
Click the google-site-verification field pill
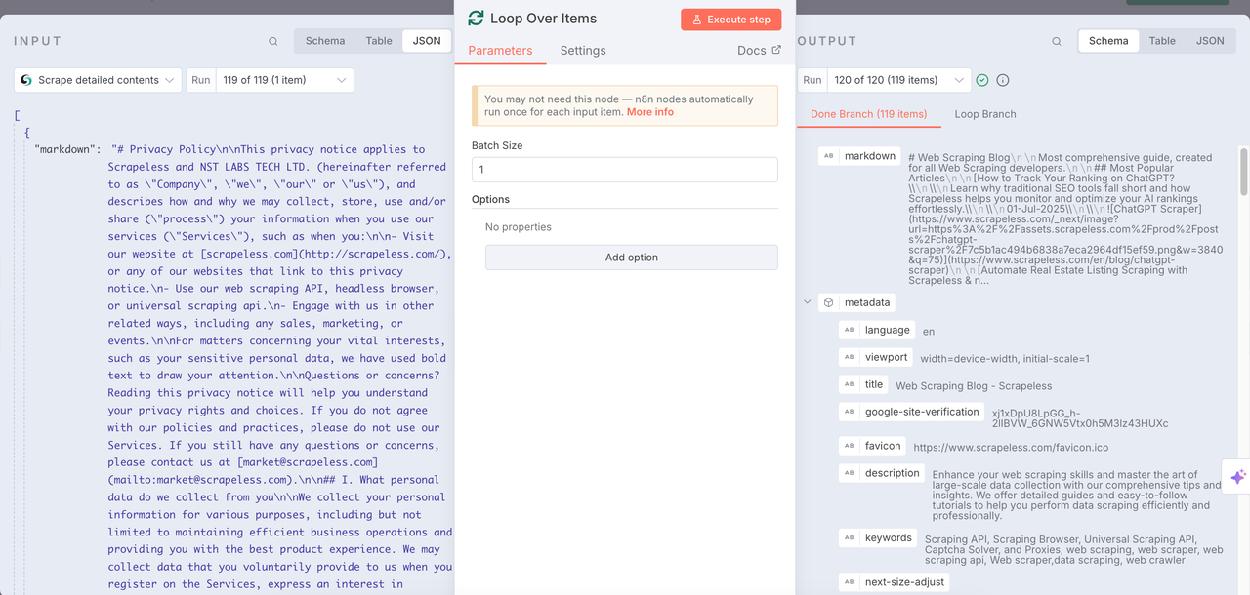911,412
